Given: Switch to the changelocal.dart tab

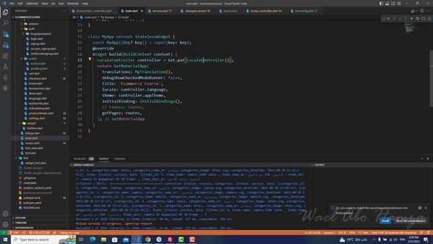Looking at the screenshot, I should pos(197,11).
